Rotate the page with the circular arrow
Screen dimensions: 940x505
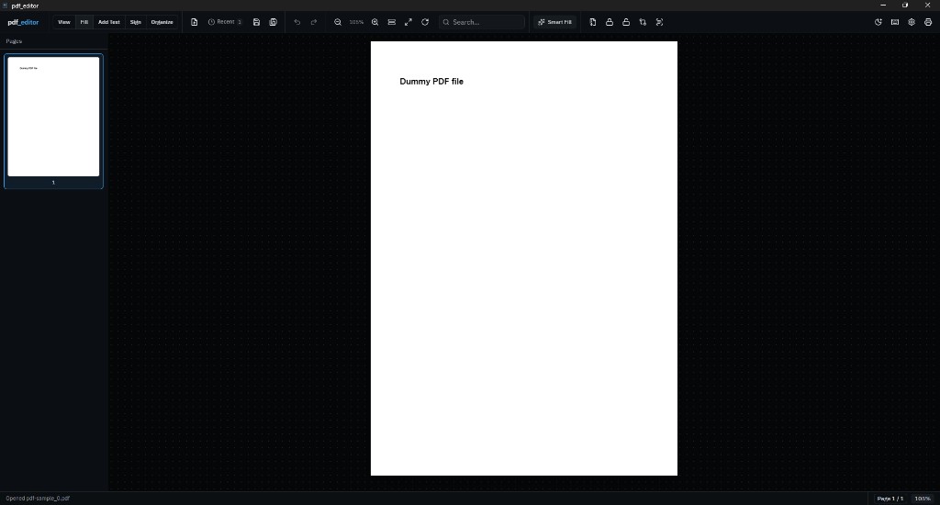[x=425, y=22]
